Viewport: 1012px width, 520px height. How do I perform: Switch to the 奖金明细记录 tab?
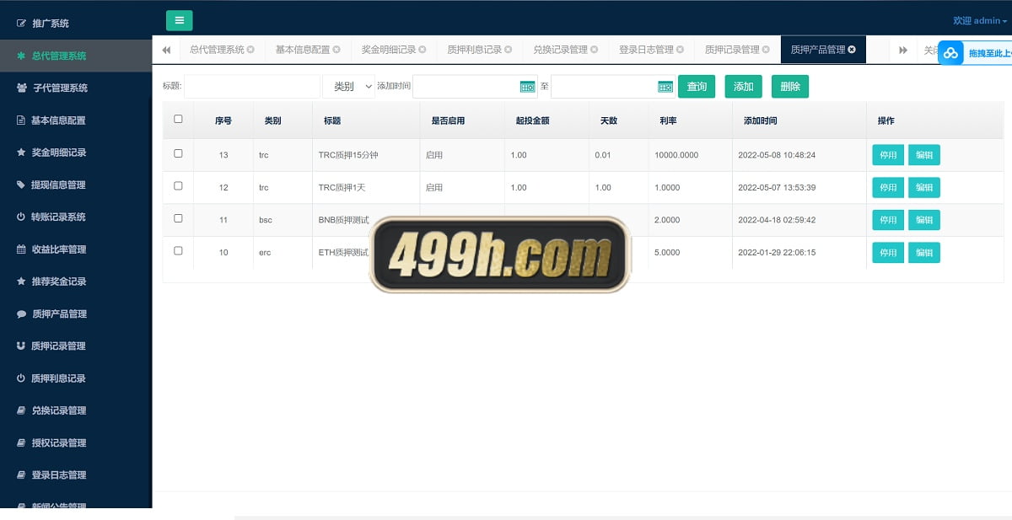pyautogui.click(x=389, y=50)
